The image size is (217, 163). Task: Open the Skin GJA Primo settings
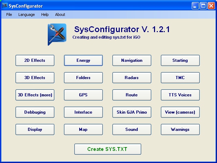tap(132, 112)
